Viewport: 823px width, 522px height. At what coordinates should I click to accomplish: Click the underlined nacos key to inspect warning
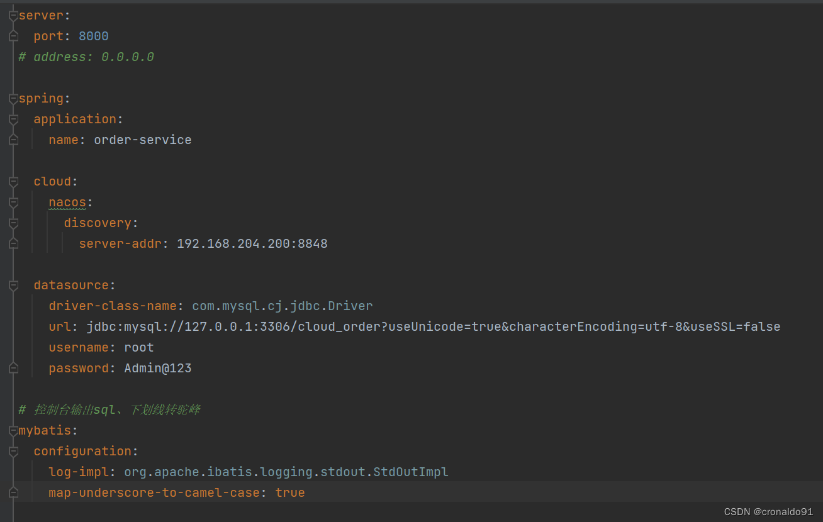[67, 202]
